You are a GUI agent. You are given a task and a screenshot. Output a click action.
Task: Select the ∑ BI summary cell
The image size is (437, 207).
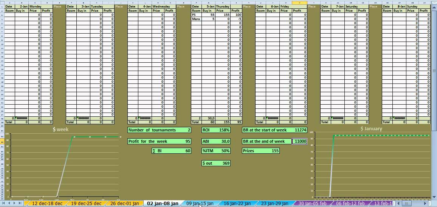[171, 151]
